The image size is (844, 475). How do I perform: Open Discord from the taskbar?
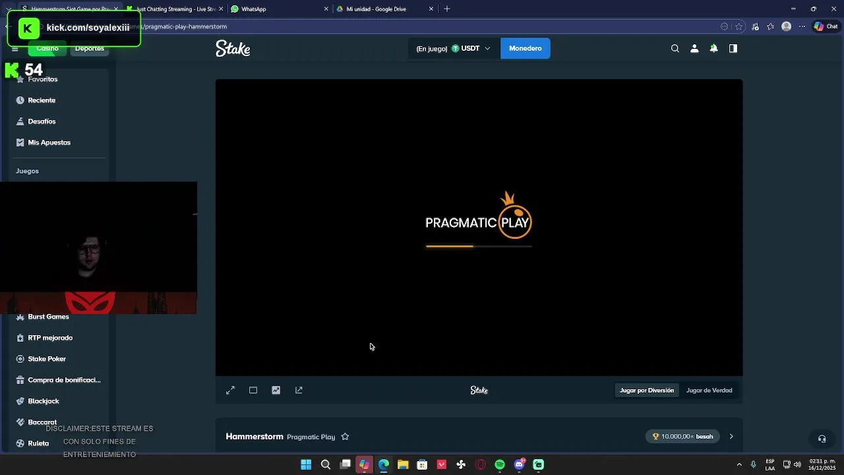[x=520, y=464]
